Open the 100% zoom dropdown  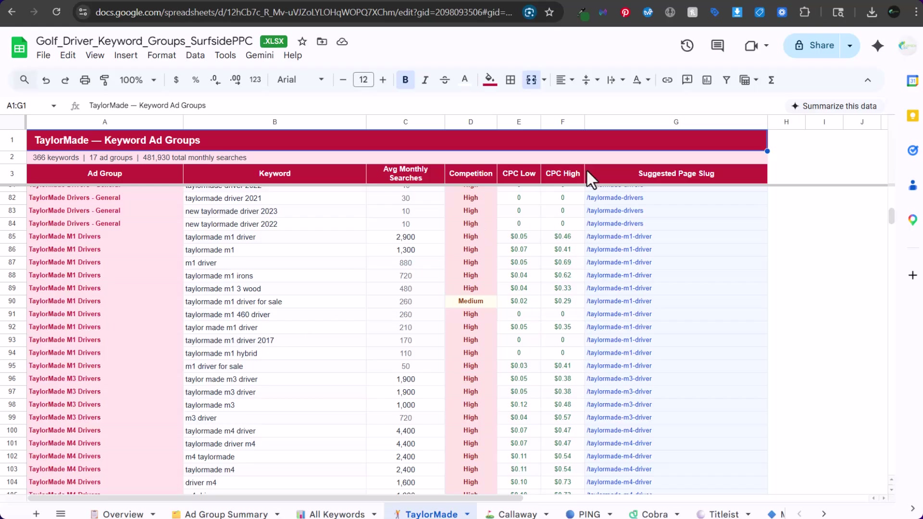pyautogui.click(x=137, y=80)
